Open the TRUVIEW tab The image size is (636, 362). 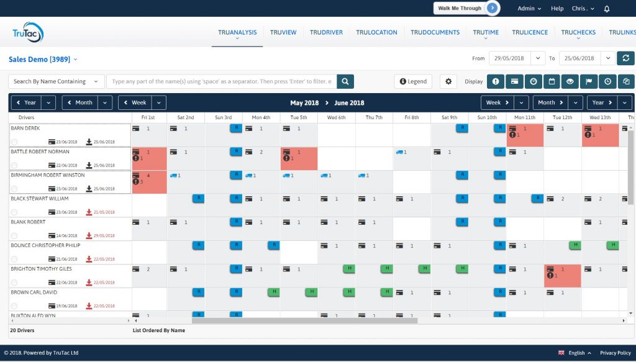click(283, 32)
